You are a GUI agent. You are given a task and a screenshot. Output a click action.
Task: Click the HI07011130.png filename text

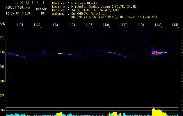[x=18, y=8]
